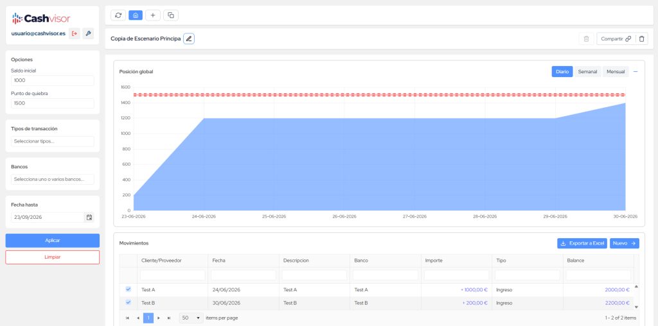Add new scenario with plus icon
The width and height of the screenshot is (658, 326).
[153, 15]
